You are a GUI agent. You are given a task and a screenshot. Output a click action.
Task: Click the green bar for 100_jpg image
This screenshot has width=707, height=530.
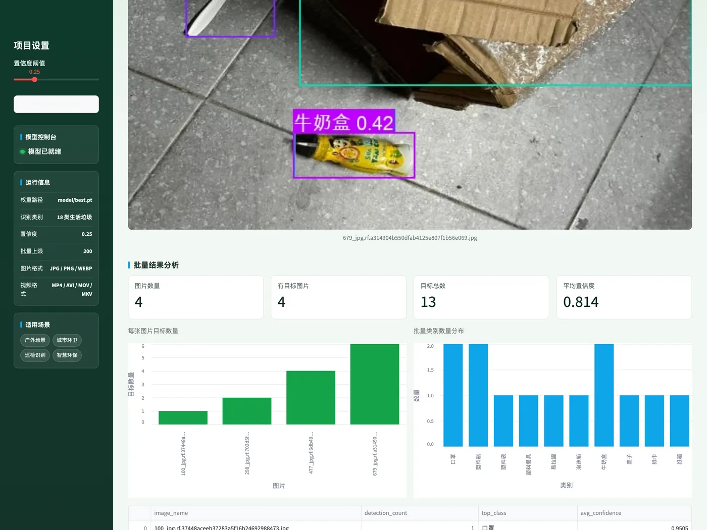tap(183, 417)
